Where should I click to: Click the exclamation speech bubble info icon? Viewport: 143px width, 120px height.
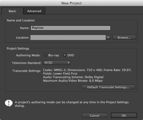coord(9,103)
